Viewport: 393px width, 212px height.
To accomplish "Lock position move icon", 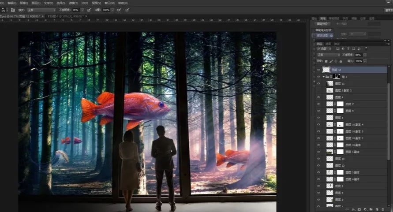I will click(x=336, y=61).
